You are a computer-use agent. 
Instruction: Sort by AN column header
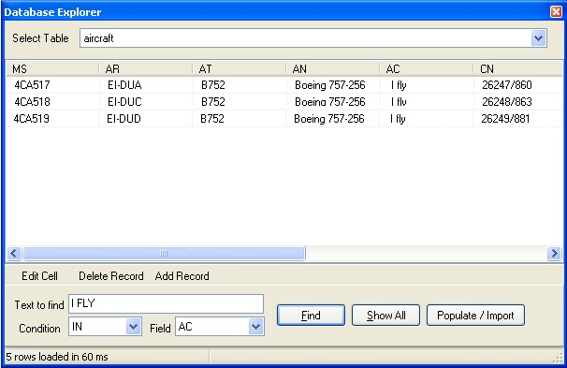(333, 68)
